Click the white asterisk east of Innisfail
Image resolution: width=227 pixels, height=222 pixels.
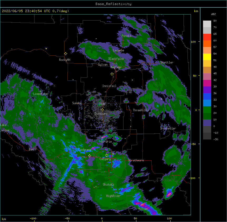(x=132, y=80)
